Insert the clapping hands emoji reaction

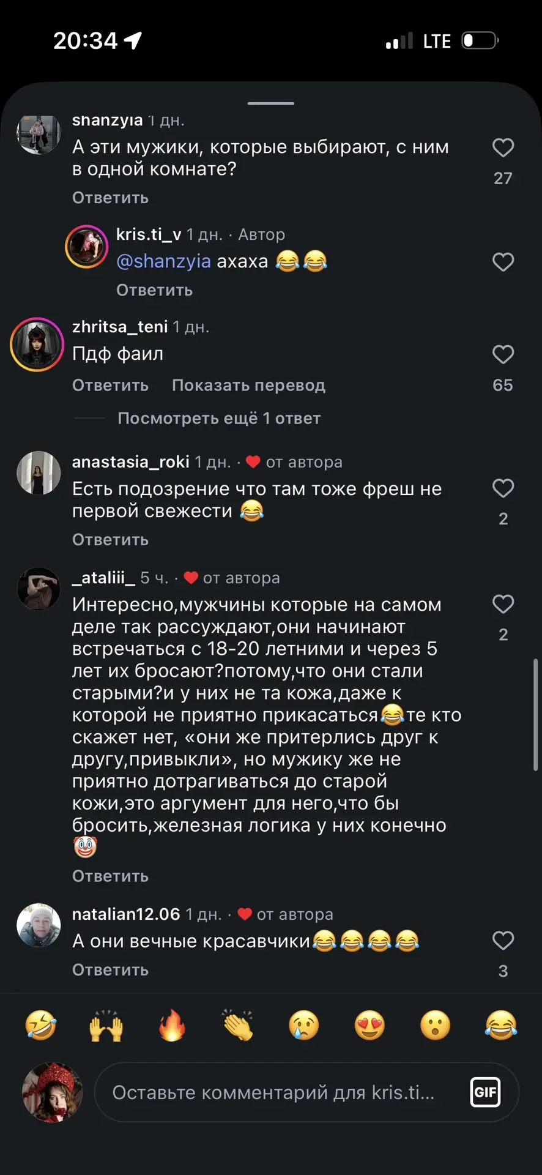coord(238,1025)
